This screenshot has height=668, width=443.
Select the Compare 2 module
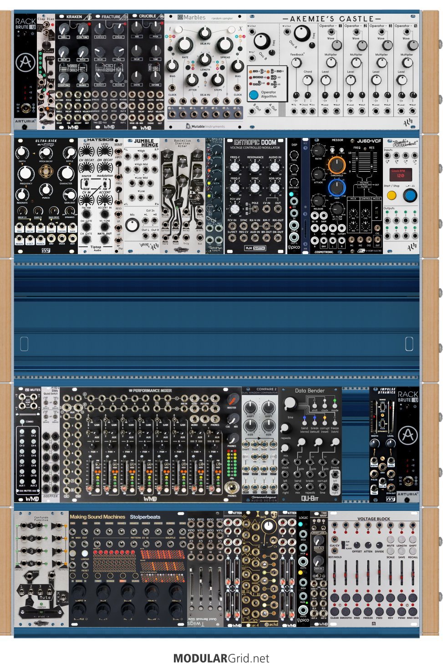(x=260, y=445)
